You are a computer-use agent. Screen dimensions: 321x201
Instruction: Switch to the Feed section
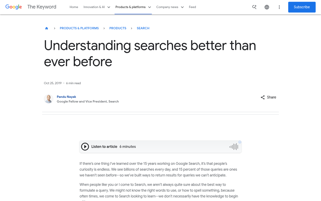click(x=192, y=7)
